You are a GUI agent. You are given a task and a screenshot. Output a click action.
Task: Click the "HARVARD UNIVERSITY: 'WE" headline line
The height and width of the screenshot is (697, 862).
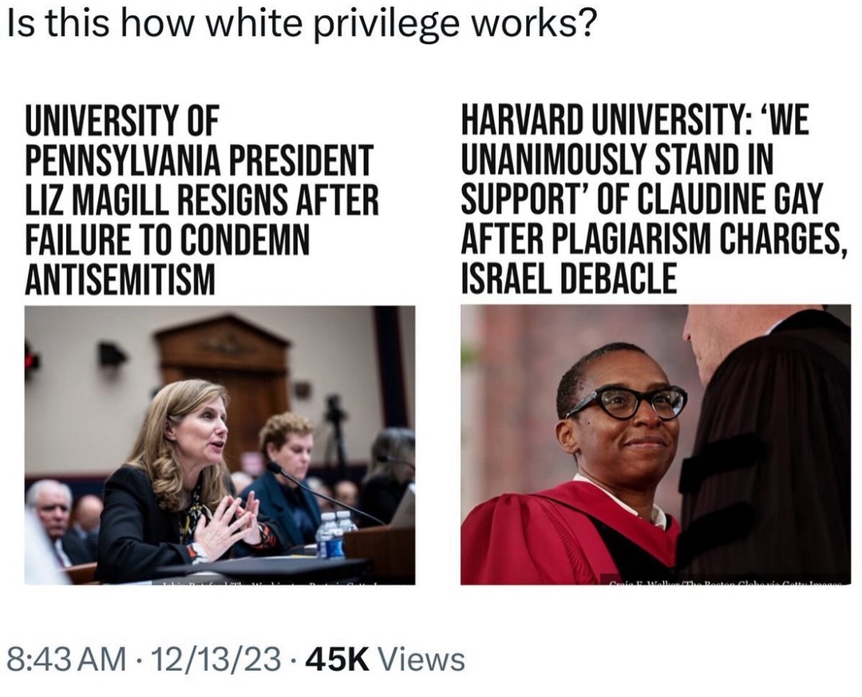tap(635, 123)
